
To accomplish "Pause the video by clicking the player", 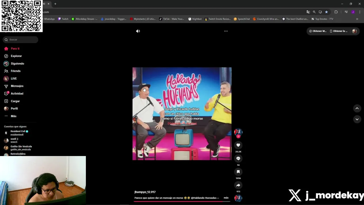I will (x=182, y=114).
